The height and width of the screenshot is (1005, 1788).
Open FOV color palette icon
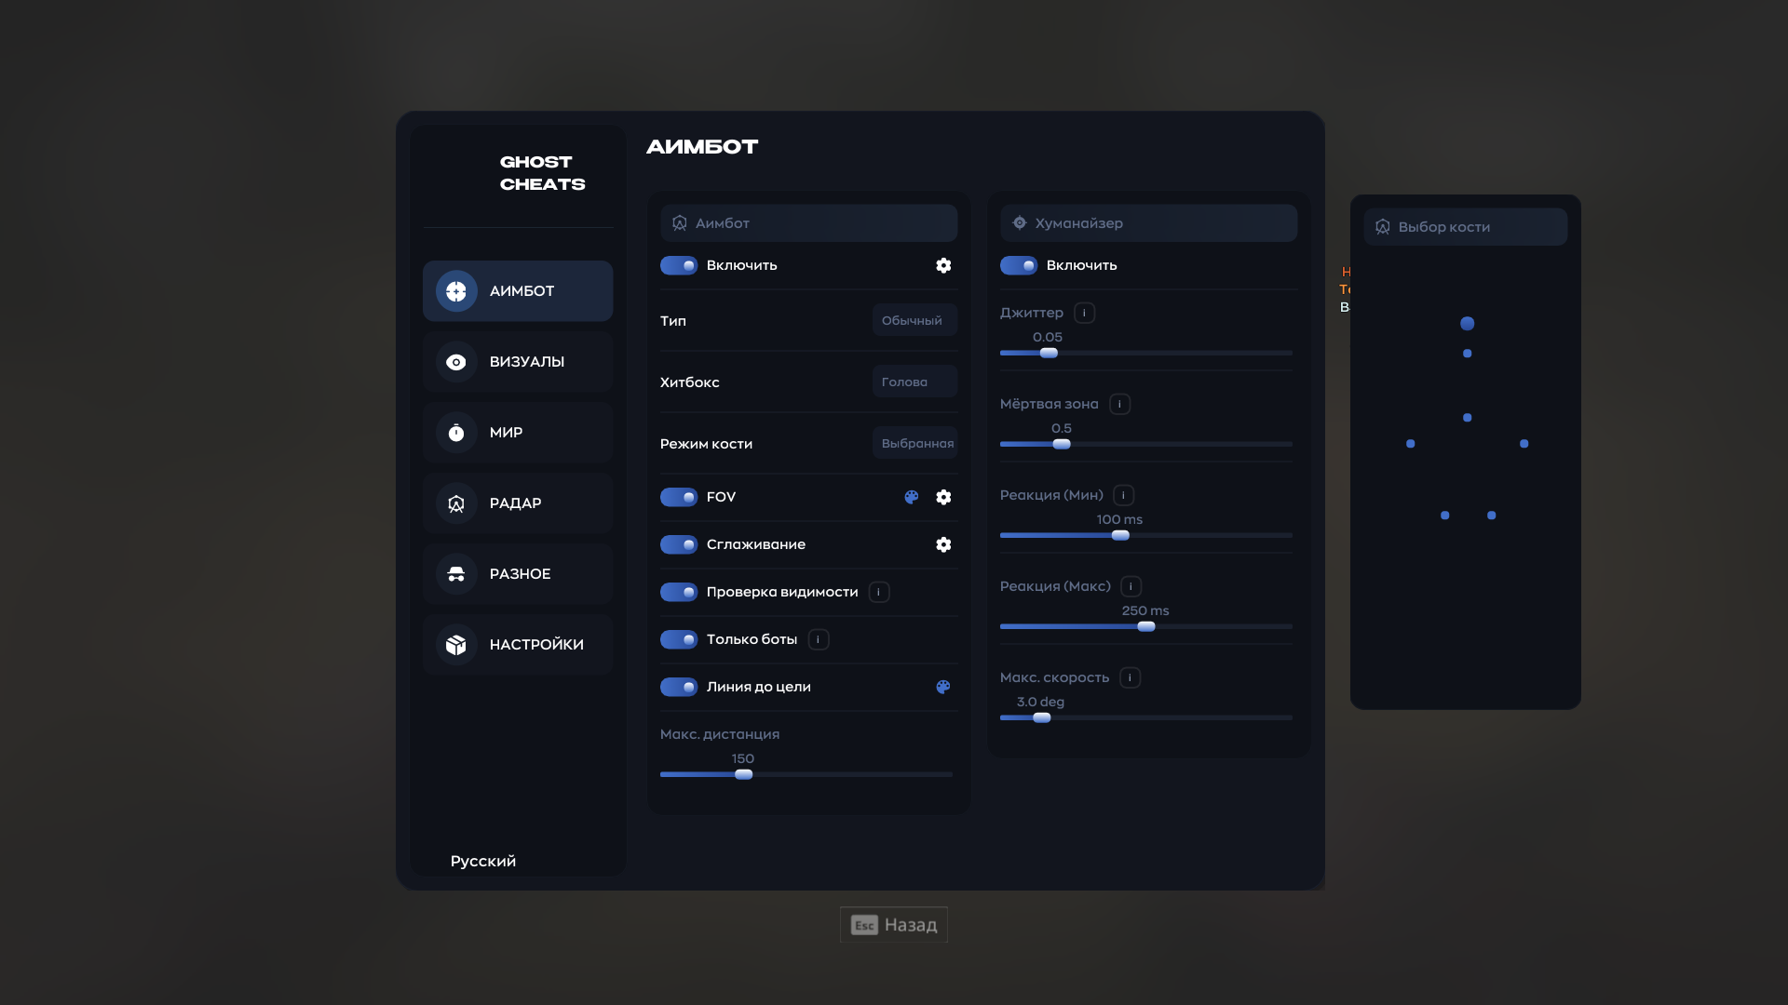912,497
